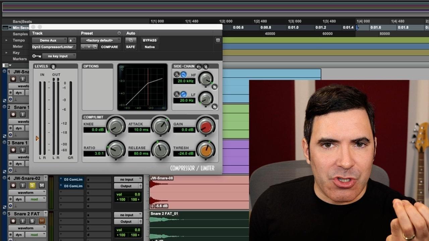Screen dimensions: 429x241
Task: Click the vol 0.0 value field on JW-Snare-02
Action: 128,194
